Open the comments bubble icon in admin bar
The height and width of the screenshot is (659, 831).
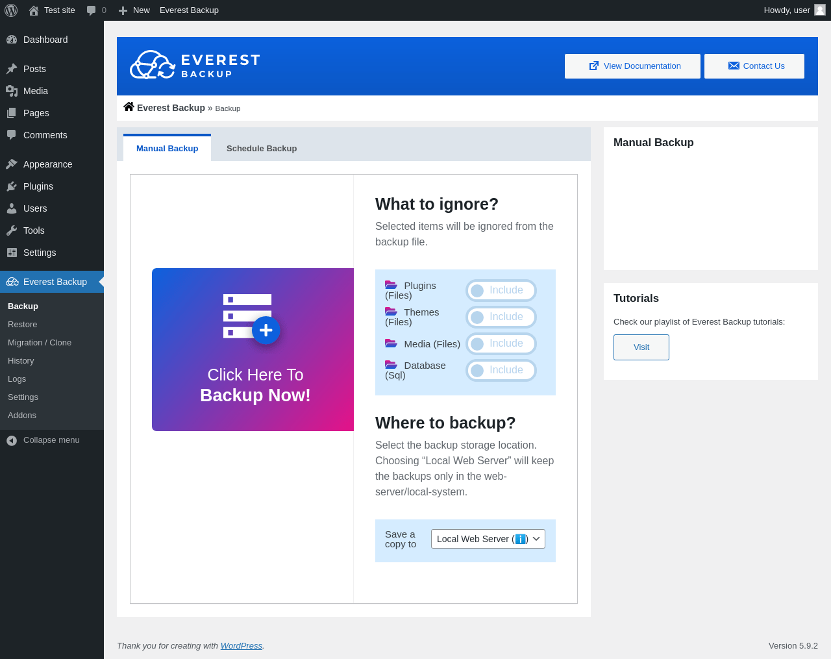tap(92, 10)
